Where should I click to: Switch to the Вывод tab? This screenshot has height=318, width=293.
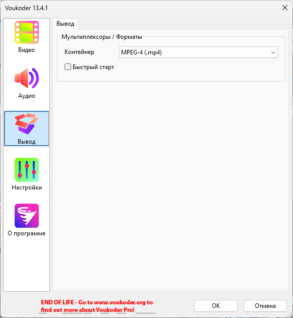click(66, 24)
